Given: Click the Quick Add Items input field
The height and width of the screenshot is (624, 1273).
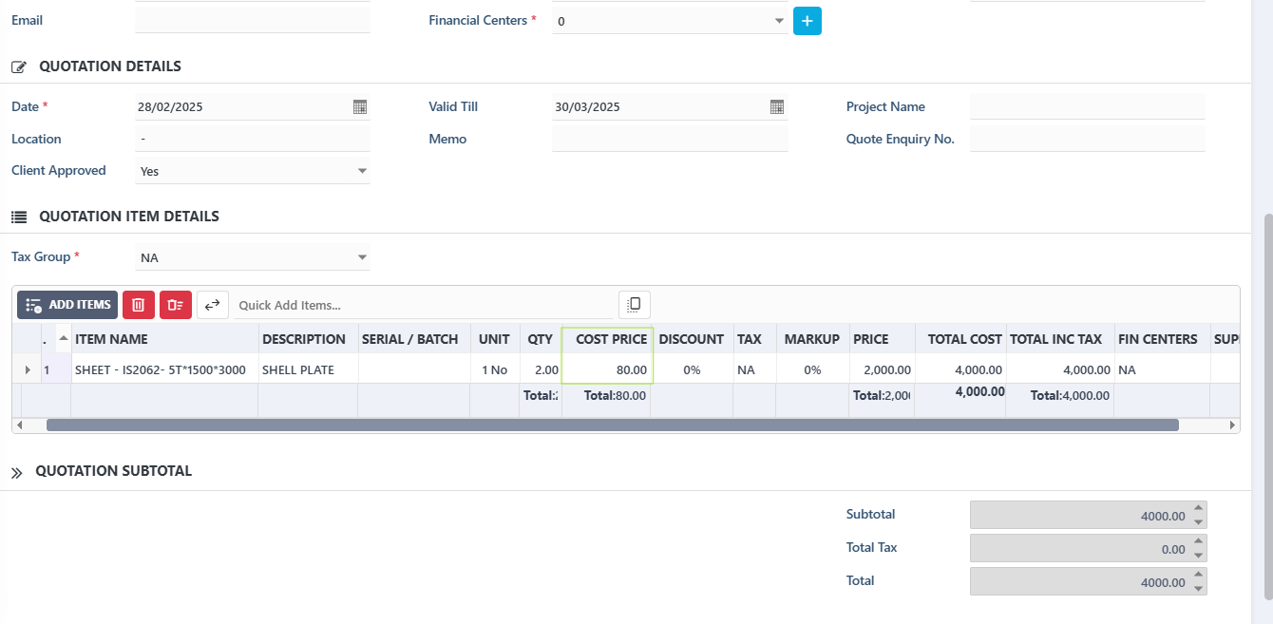Looking at the screenshot, I should (x=423, y=305).
